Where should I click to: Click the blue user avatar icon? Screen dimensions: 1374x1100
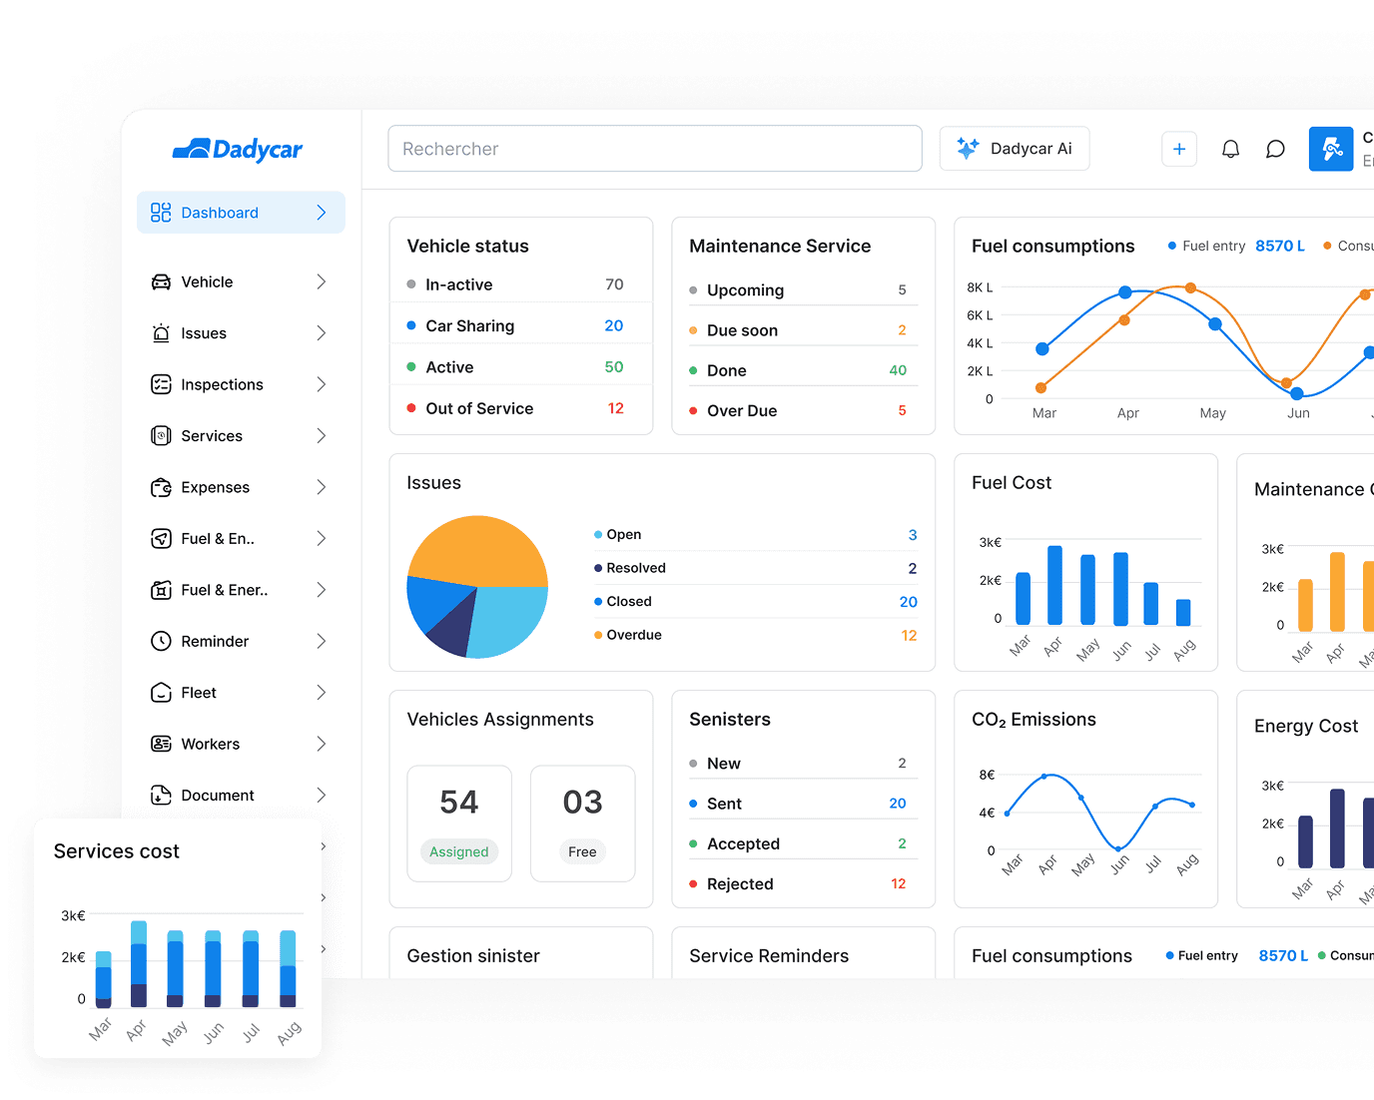pyautogui.click(x=1331, y=149)
